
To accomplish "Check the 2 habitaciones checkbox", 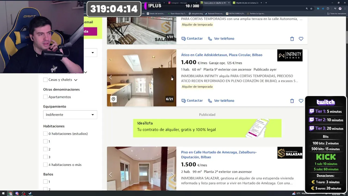I will click(x=45, y=149).
